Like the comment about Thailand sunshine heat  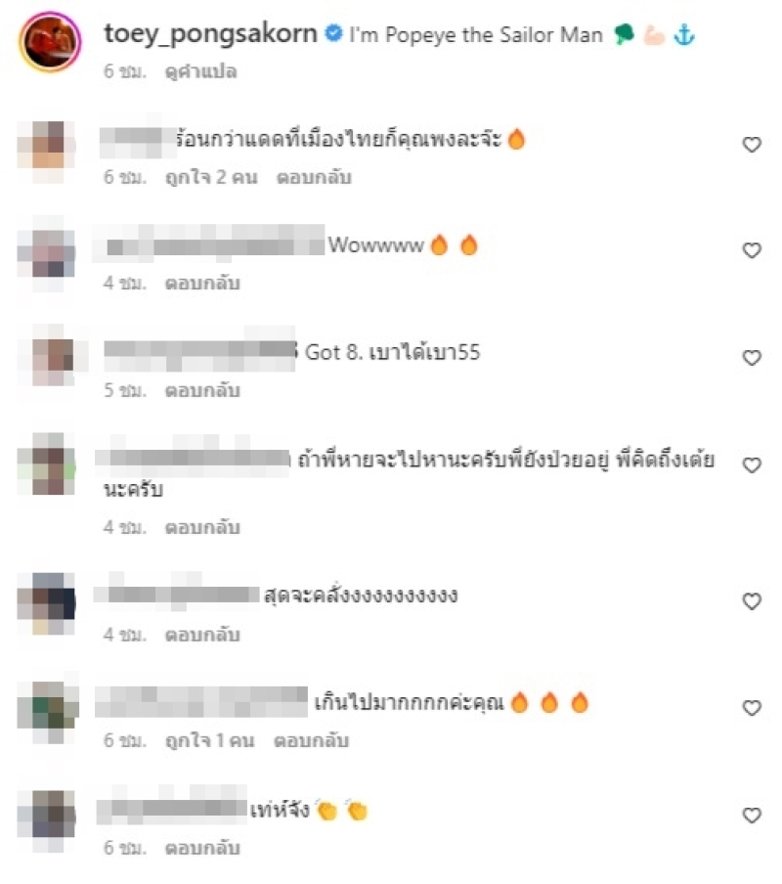pos(752,145)
